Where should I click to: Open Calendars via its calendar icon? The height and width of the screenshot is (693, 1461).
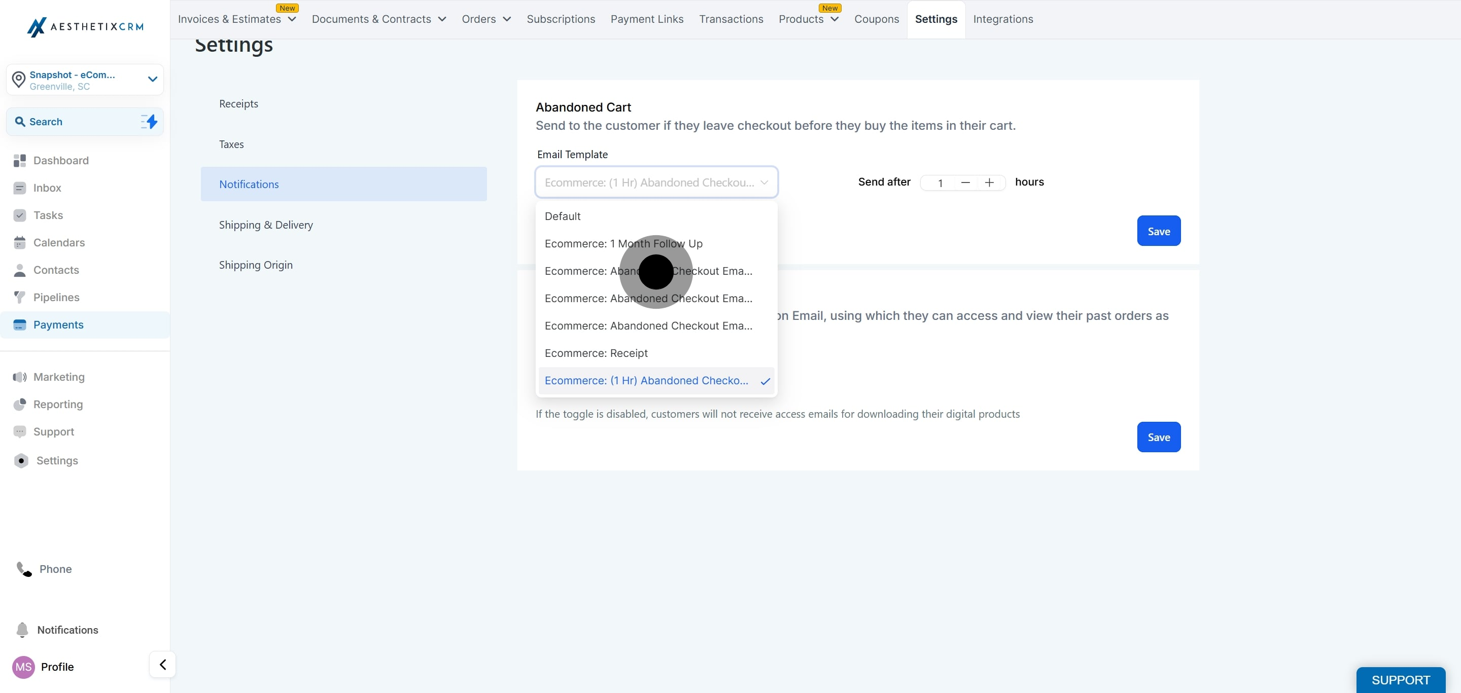click(20, 243)
